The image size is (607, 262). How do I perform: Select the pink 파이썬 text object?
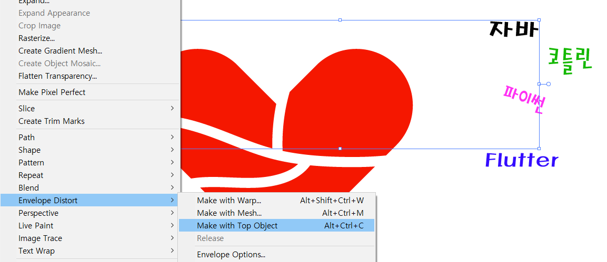(x=524, y=99)
